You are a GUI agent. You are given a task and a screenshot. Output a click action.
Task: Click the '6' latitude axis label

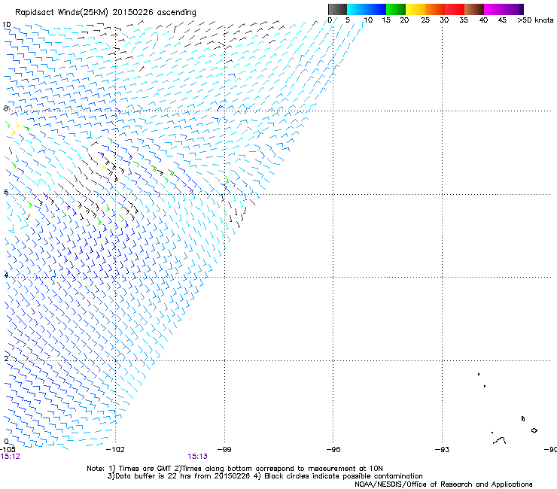(6, 192)
